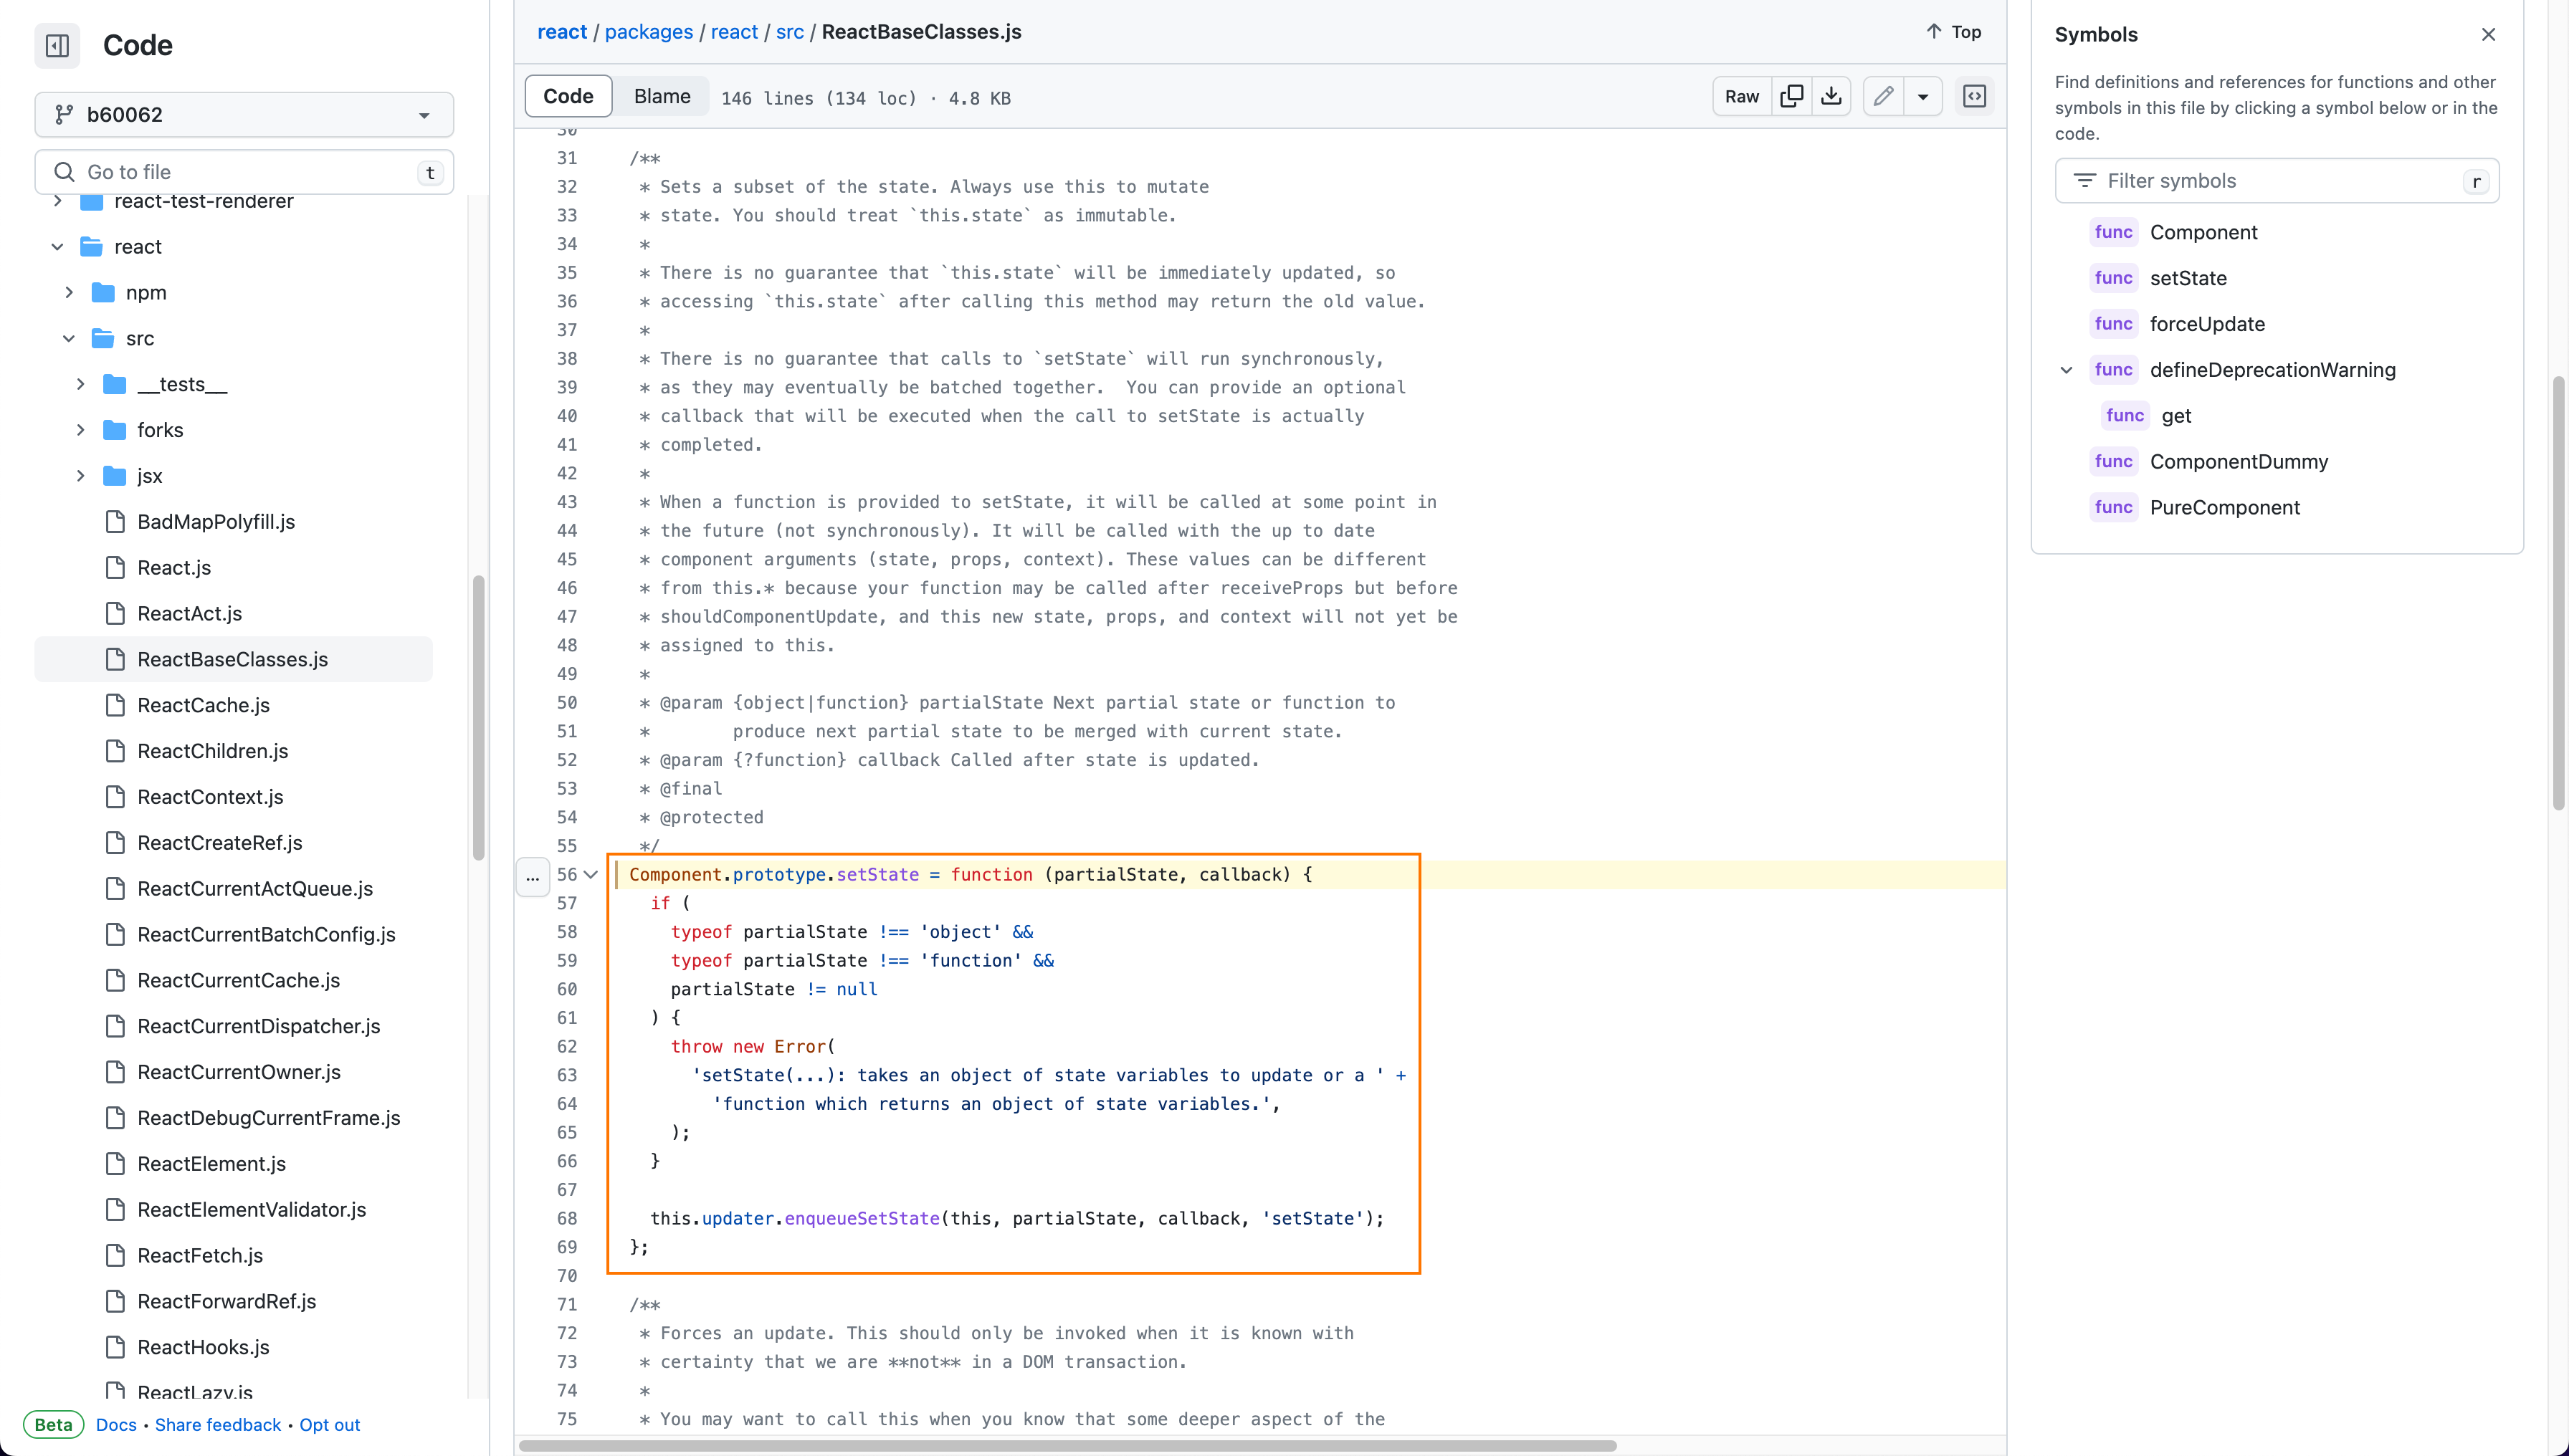This screenshot has height=1456, width=2569.
Task: Collapse the defineDeprecationWarning symbol group
Action: click(2067, 370)
